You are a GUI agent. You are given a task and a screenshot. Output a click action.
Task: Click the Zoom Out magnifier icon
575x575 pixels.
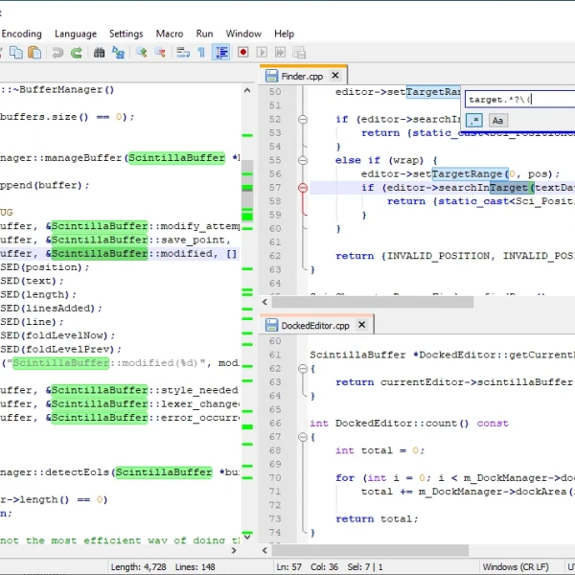click(x=160, y=53)
